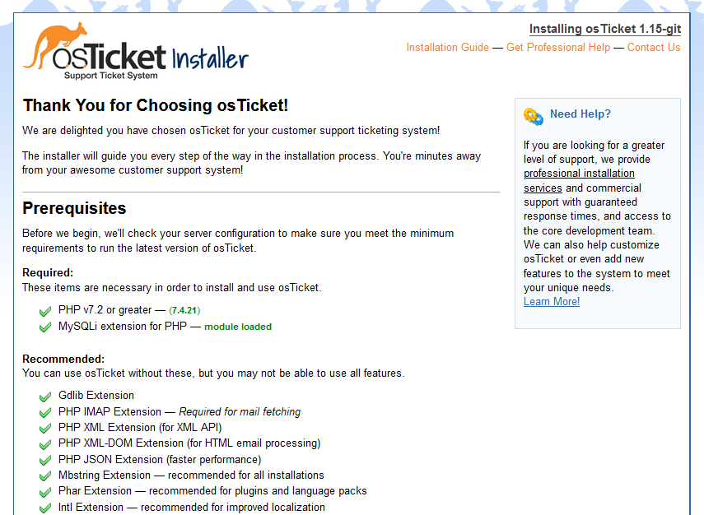The height and width of the screenshot is (515, 704).
Task: Click green checkmark beside MySQLi extension
Action: [45, 327]
